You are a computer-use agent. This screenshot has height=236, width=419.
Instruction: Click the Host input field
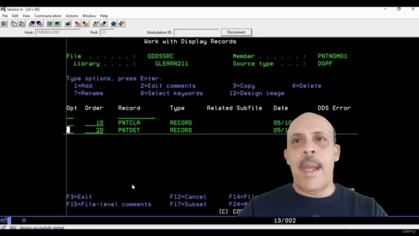58,32
